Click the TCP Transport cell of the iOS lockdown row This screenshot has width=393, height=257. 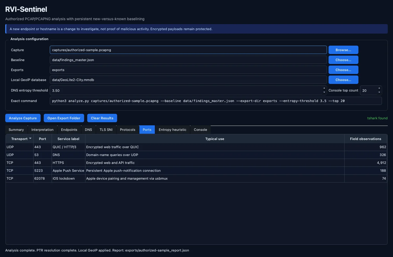19,178
